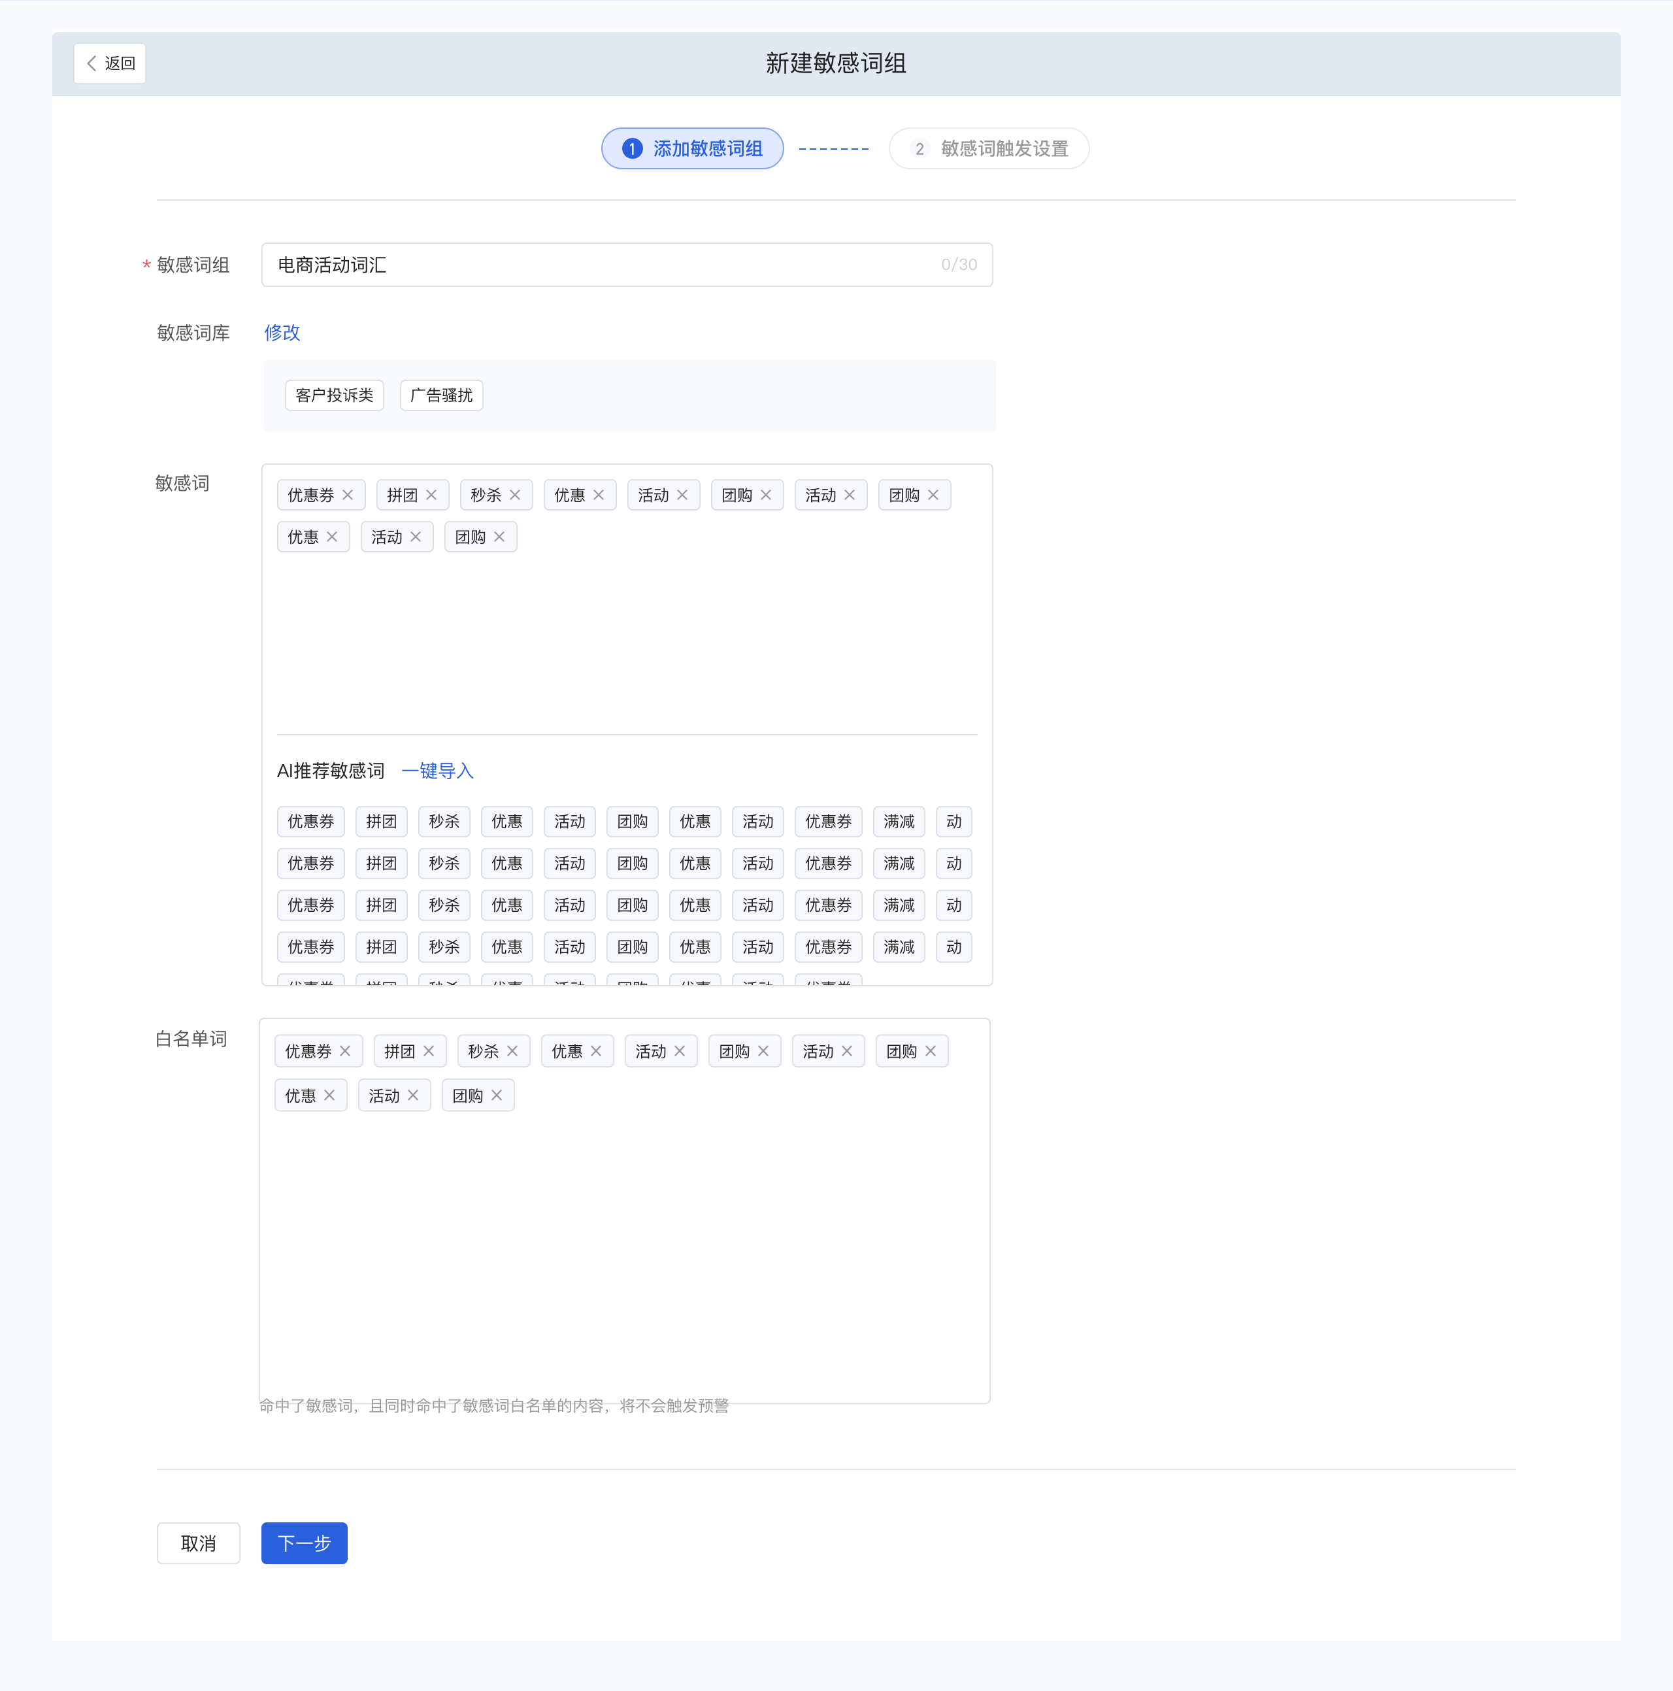The image size is (1673, 1691).
Task: Click the AI推荐敏感词 heading
Action: click(331, 771)
